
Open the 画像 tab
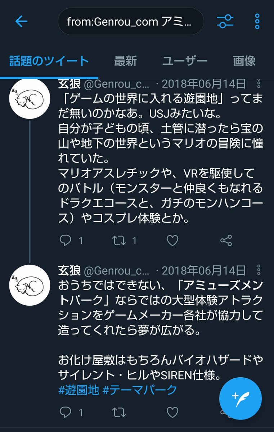[x=244, y=61]
